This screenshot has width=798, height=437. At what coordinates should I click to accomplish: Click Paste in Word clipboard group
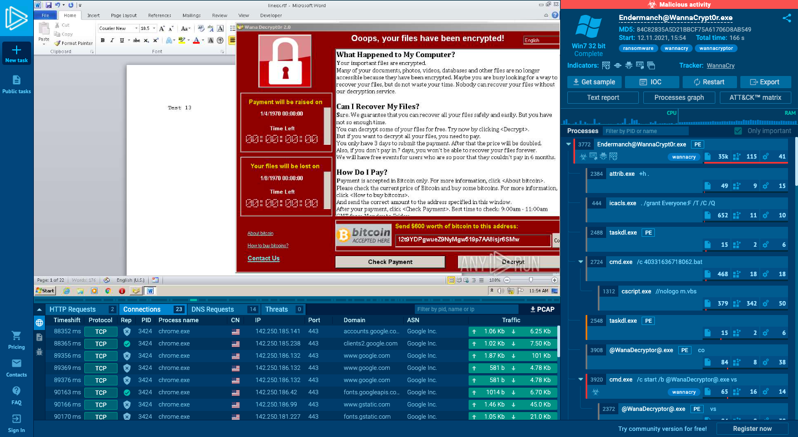click(x=44, y=33)
